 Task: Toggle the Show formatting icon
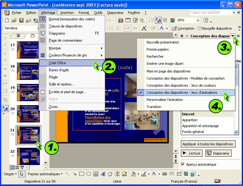click(x=158, y=20)
